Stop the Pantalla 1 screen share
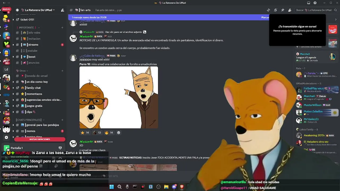 coord(60,148)
